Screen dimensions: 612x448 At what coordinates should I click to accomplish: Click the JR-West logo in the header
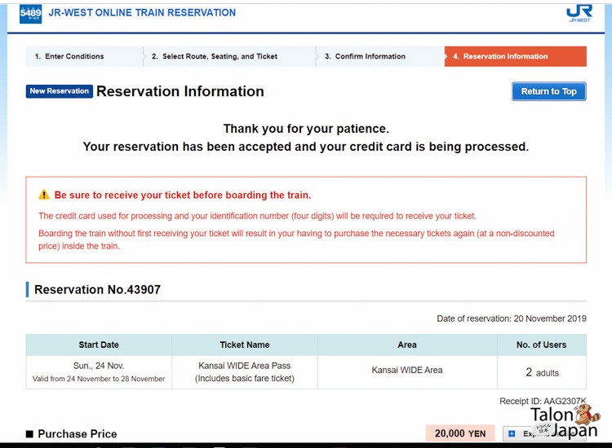point(579,13)
